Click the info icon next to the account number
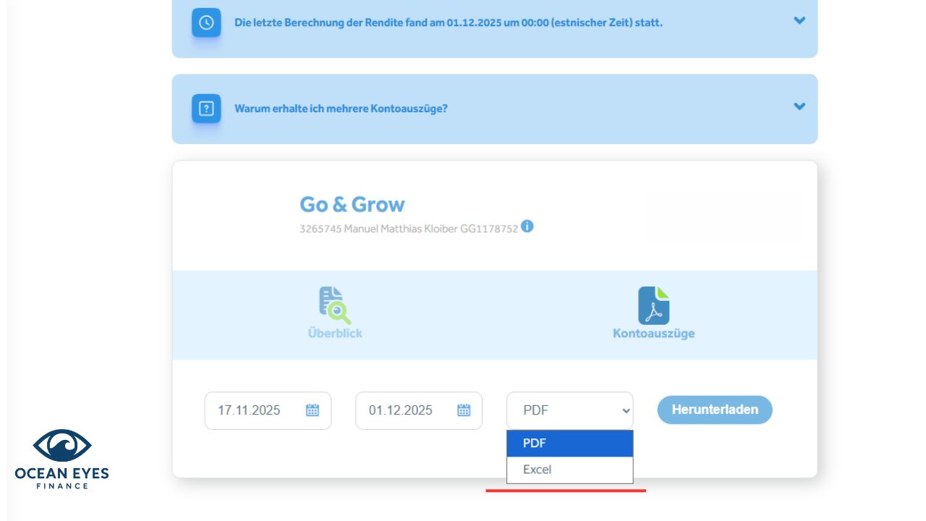Screen dimensions: 926x521 [527, 226]
